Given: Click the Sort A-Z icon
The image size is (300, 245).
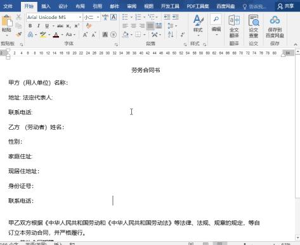Looking at the screenshot, I should (x=171, y=34).
